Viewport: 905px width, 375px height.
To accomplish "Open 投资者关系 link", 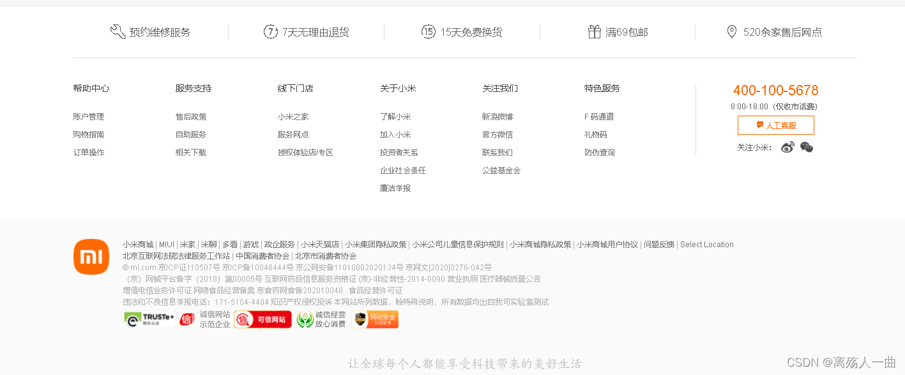I will click(x=399, y=153).
